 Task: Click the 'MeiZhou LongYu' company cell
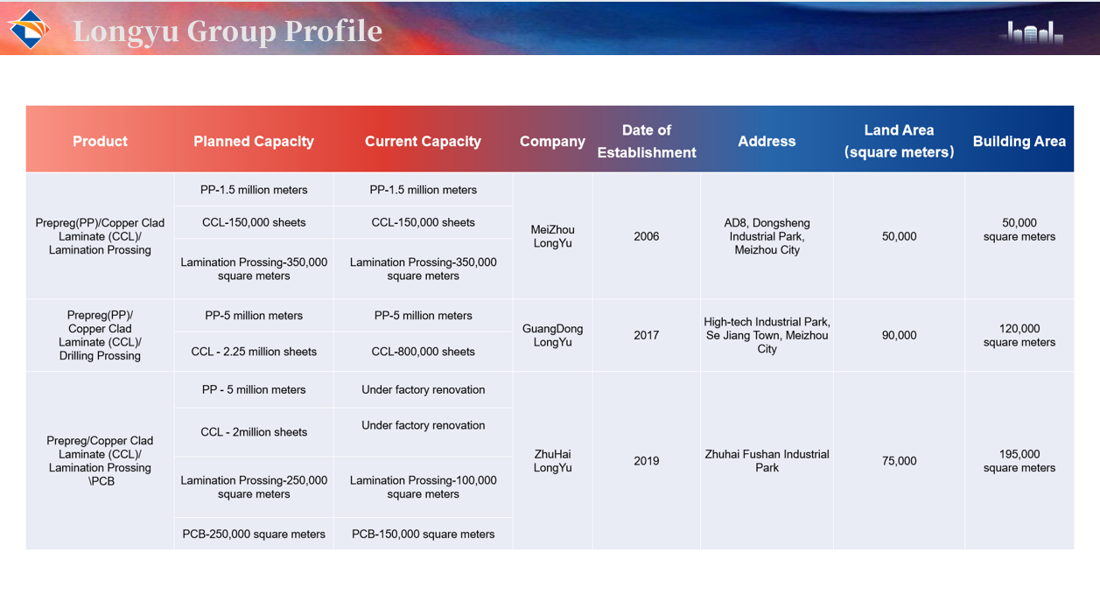(553, 236)
